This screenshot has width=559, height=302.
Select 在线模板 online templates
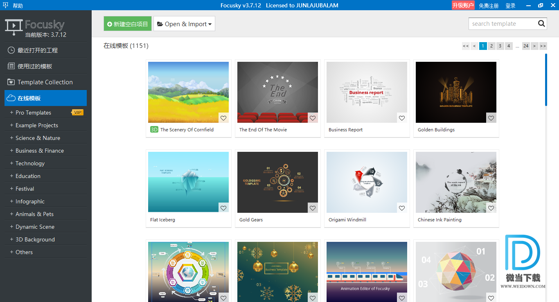tap(45, 98)
